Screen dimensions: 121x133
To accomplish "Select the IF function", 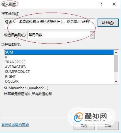I will click(59, 57).
